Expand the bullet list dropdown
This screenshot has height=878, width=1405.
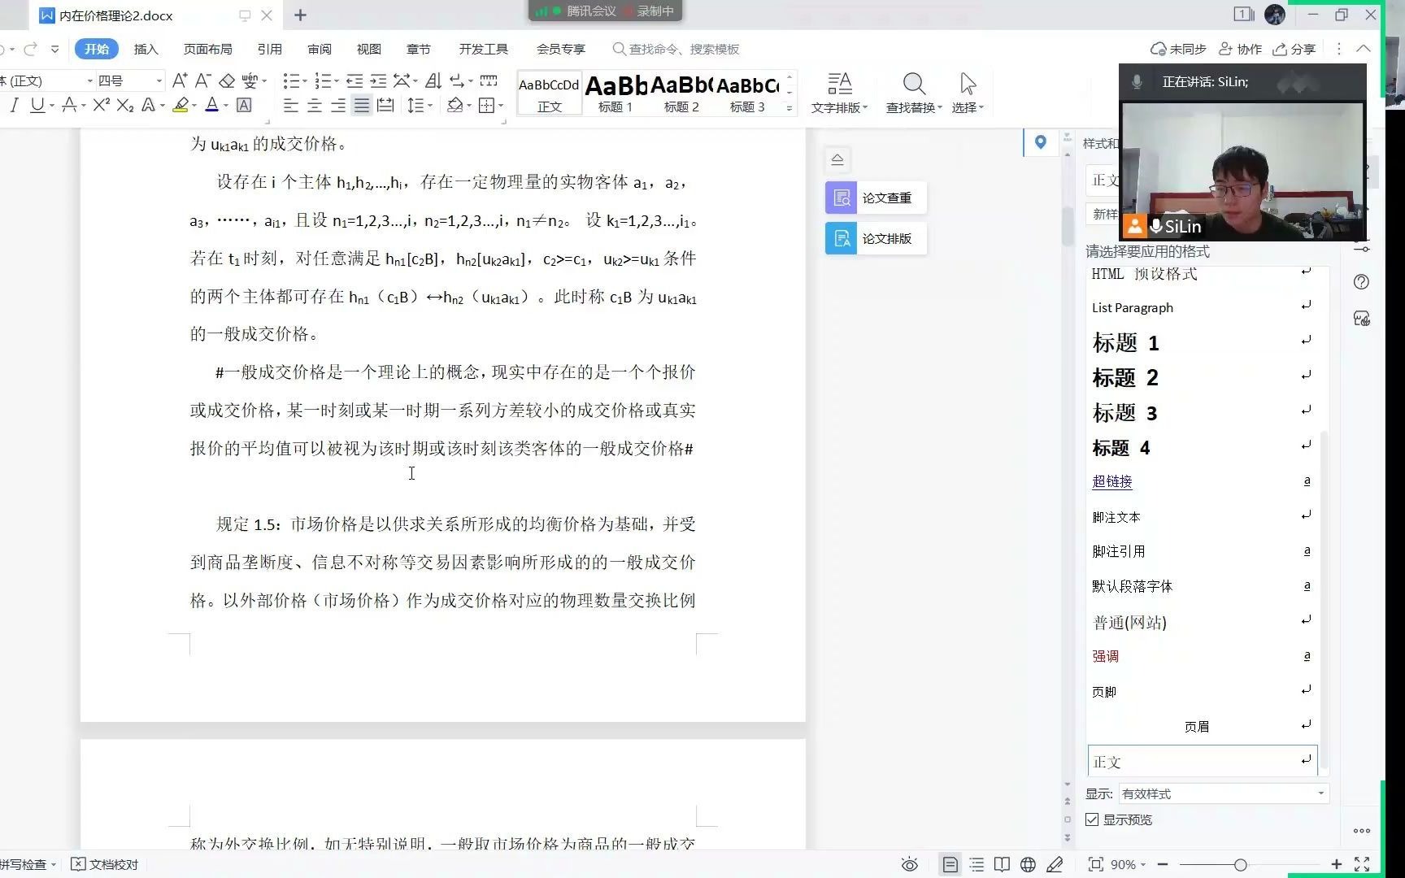(304, 81)
